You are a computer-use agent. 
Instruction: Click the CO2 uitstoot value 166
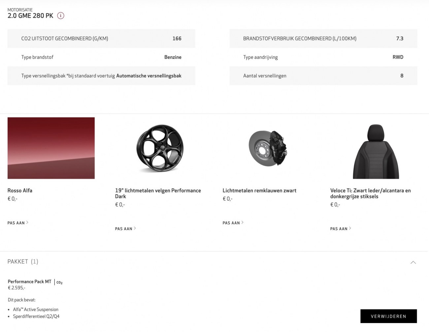pos(177,39)
